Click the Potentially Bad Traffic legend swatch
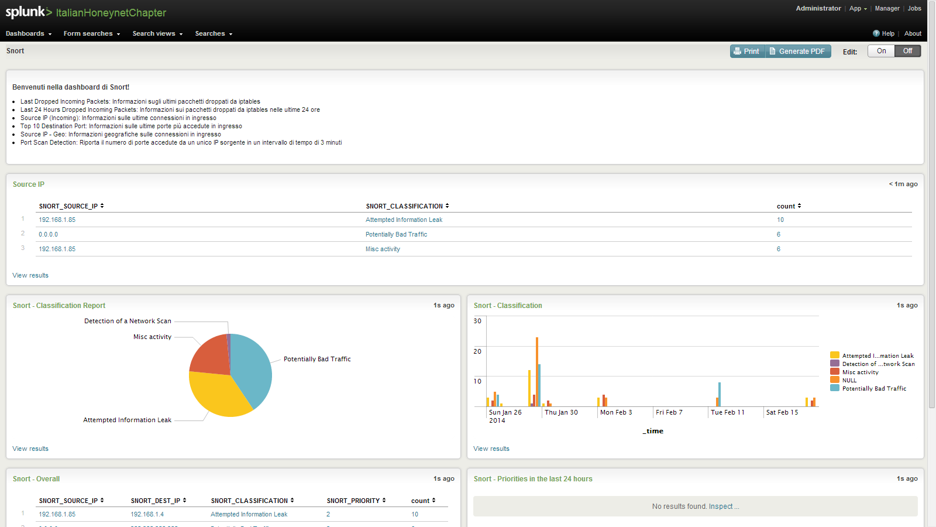The width and height of the screenshot is (936, 527). pyautogui.click(x=835, y=388)
